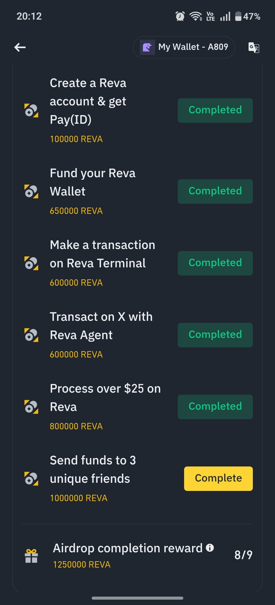Tap the gift box reward icon
The height and width of the screenshot is (605, 275).
(x=31, y=556)
